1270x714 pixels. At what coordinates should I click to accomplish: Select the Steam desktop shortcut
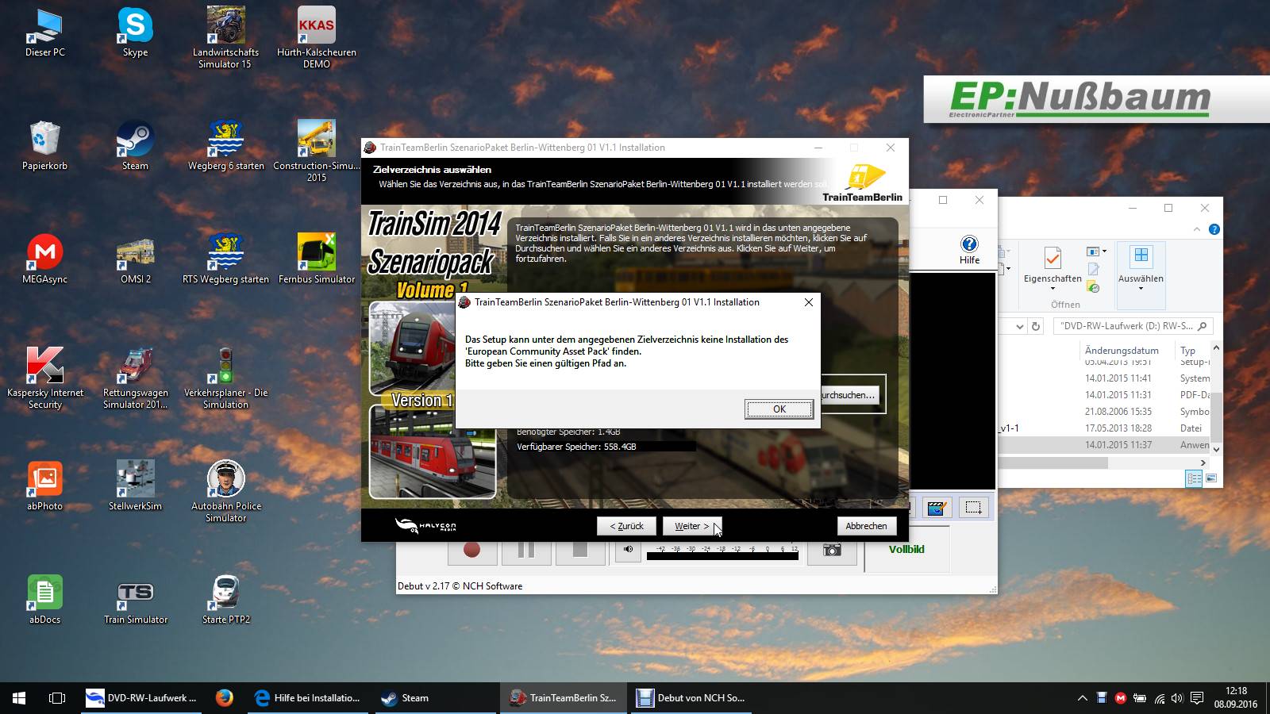point(135,147)
